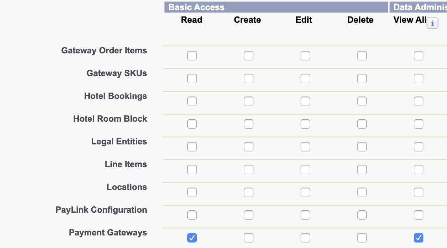This screenshot has width=447, height=248.
Task: Tick Read for Hotel Room Block
Action: tap(192, 124)
